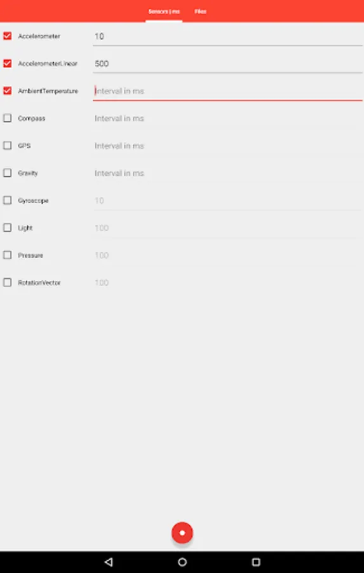Tick the Gyroscope checkbox
The image size is (364, 573).
coord(7,201)
